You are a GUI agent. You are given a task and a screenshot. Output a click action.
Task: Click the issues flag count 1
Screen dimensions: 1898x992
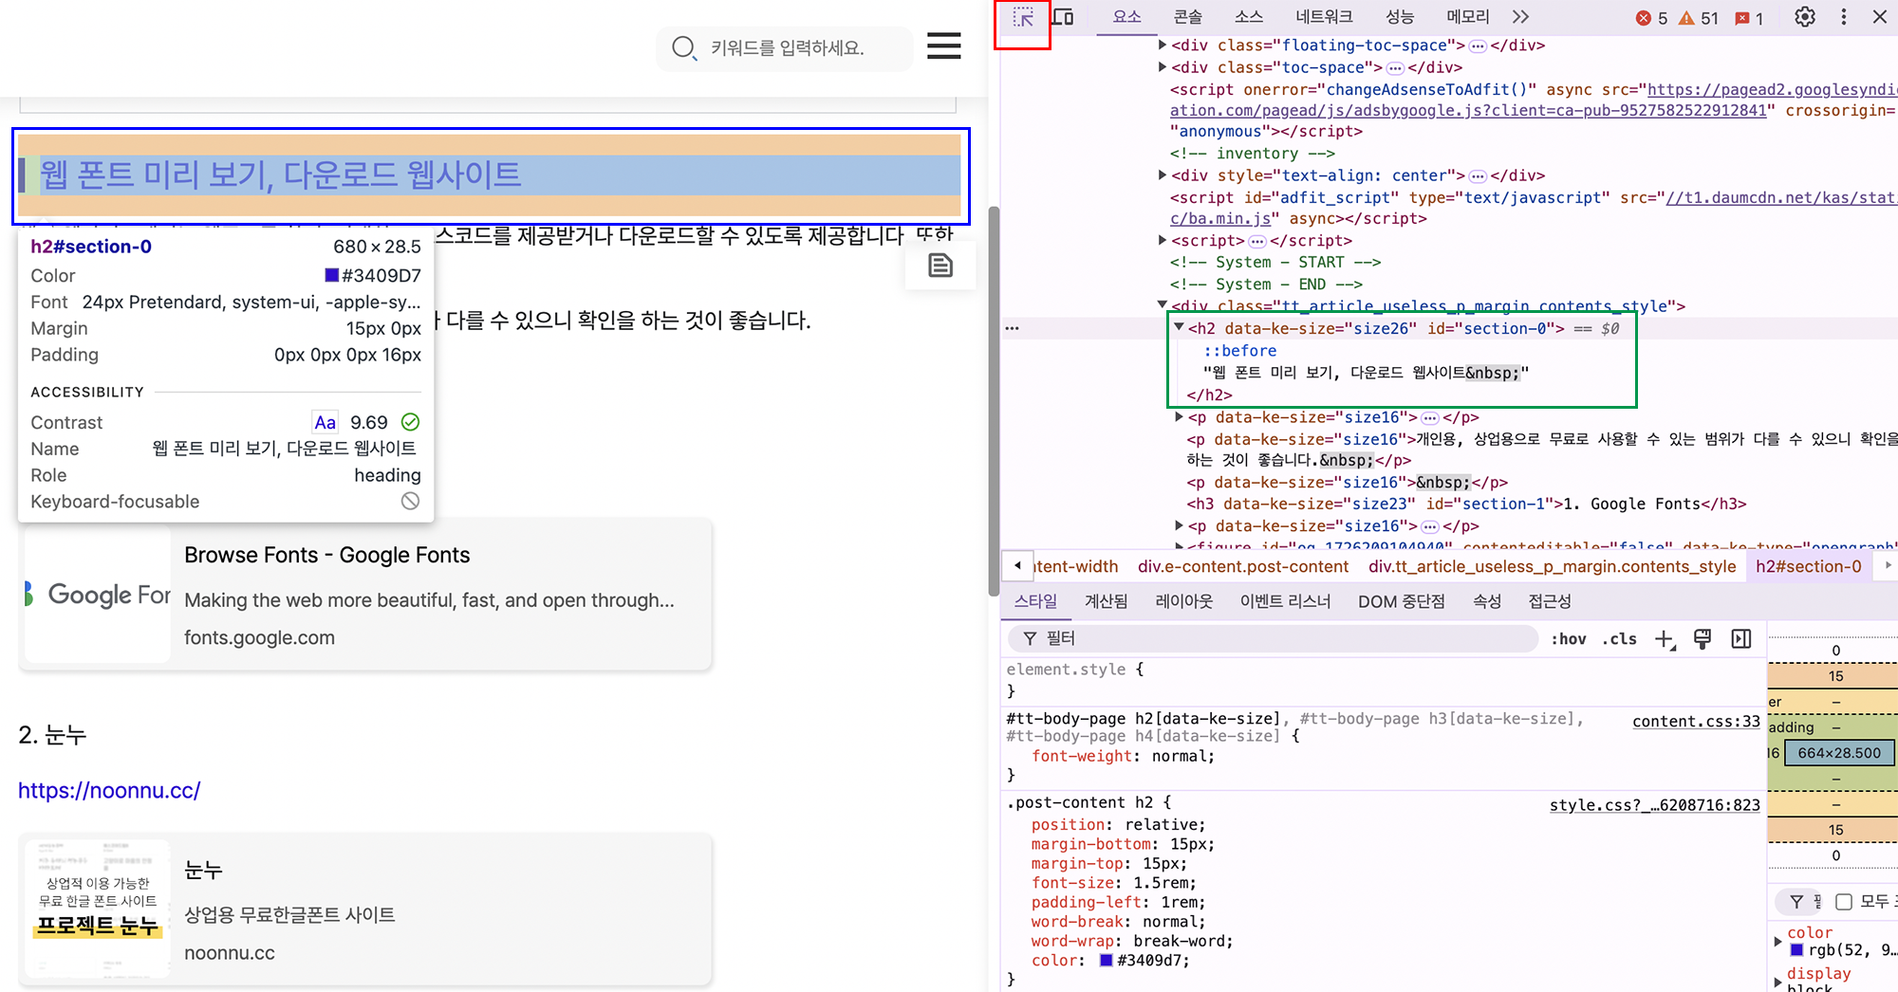(x=1749, y=18)
